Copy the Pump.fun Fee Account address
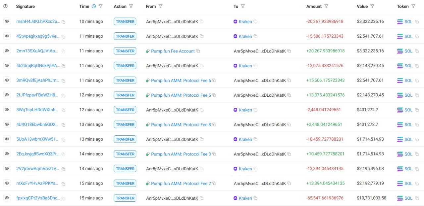 click(x=198, y=51)
